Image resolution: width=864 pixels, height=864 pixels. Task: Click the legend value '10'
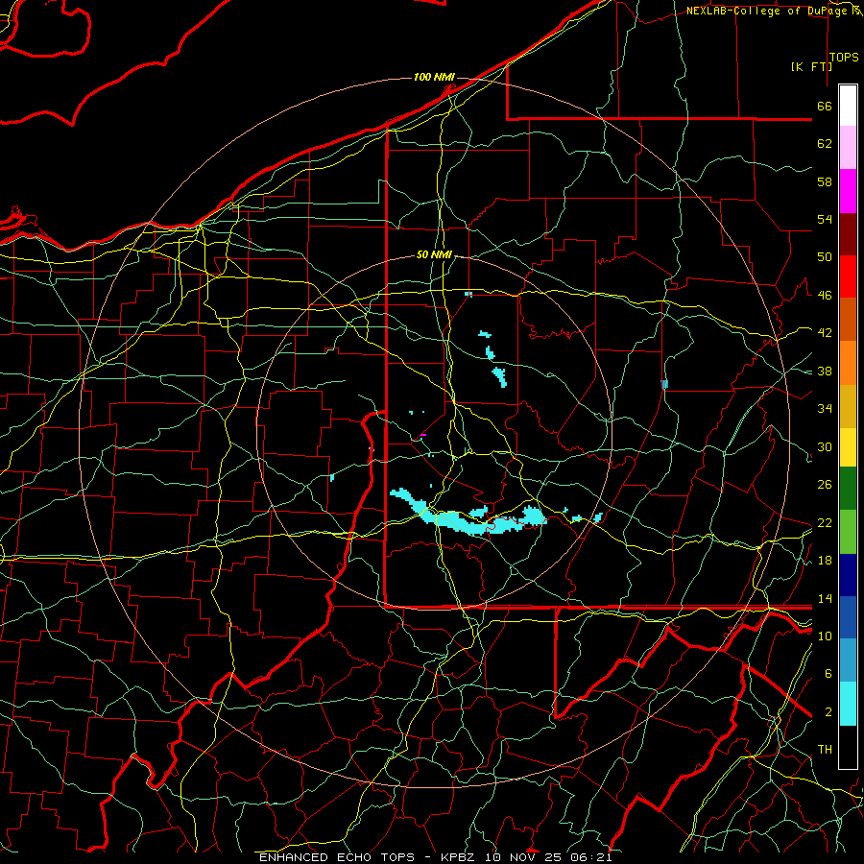pos(825,636)
